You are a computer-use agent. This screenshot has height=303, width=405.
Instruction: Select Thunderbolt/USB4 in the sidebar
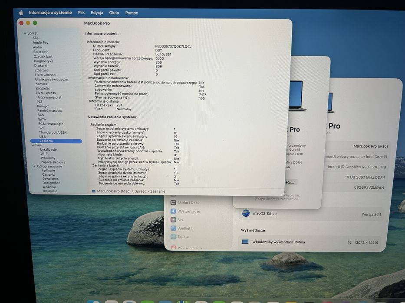pos(53,132)
